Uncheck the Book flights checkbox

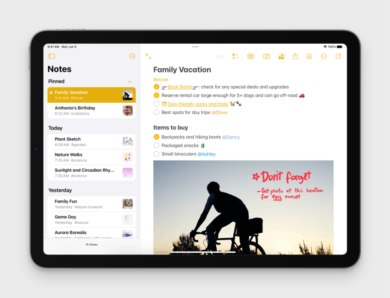click(x=156, y=87)
